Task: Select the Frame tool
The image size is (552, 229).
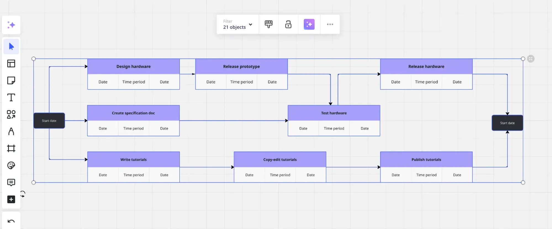Action: 11,148
